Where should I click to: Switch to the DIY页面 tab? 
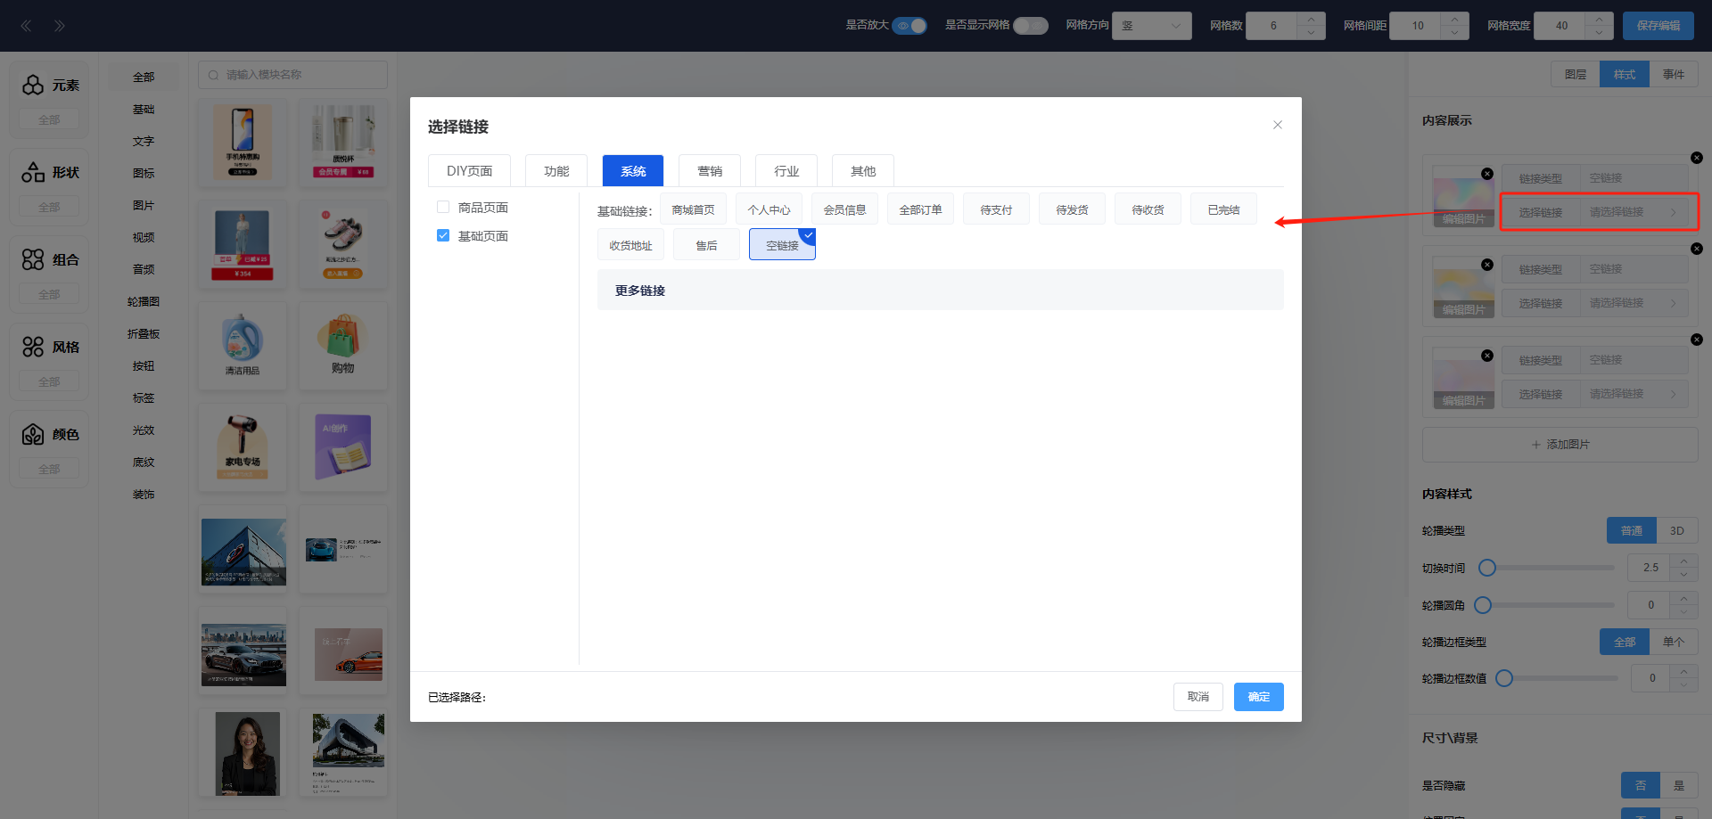(x=469, y=171)
